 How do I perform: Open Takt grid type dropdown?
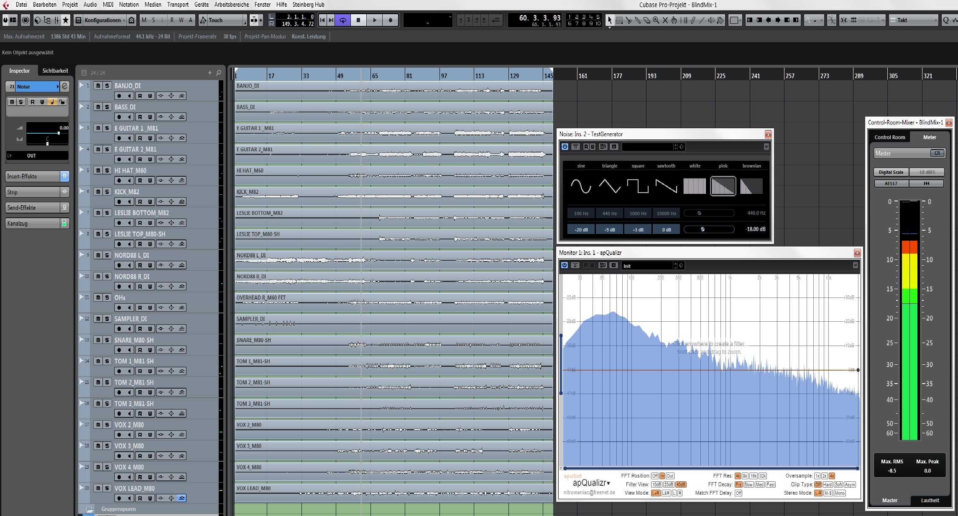(x=913, y=20)
